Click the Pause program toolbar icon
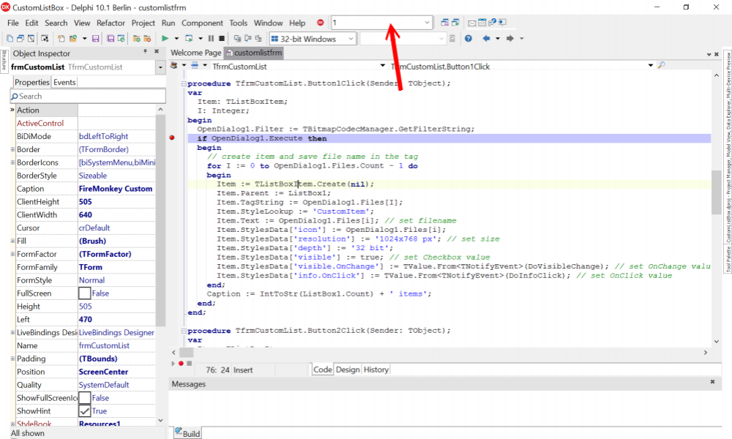This screenshot has height=439, width=732. [211, 39]
